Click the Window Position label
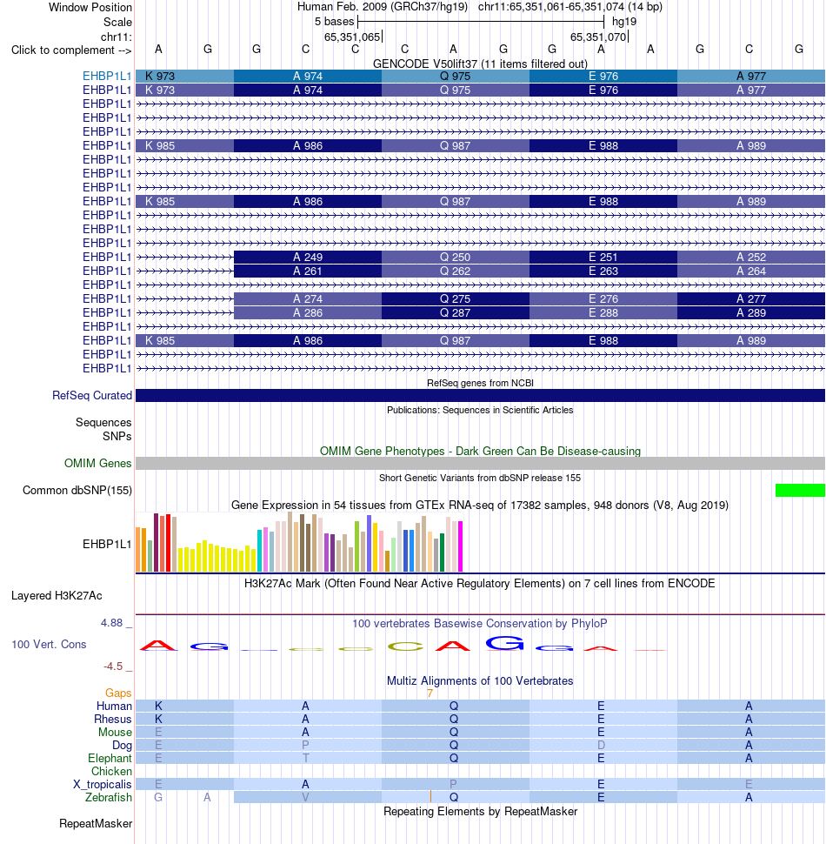This screenshot has width=826, height=844. click(90, 8)
